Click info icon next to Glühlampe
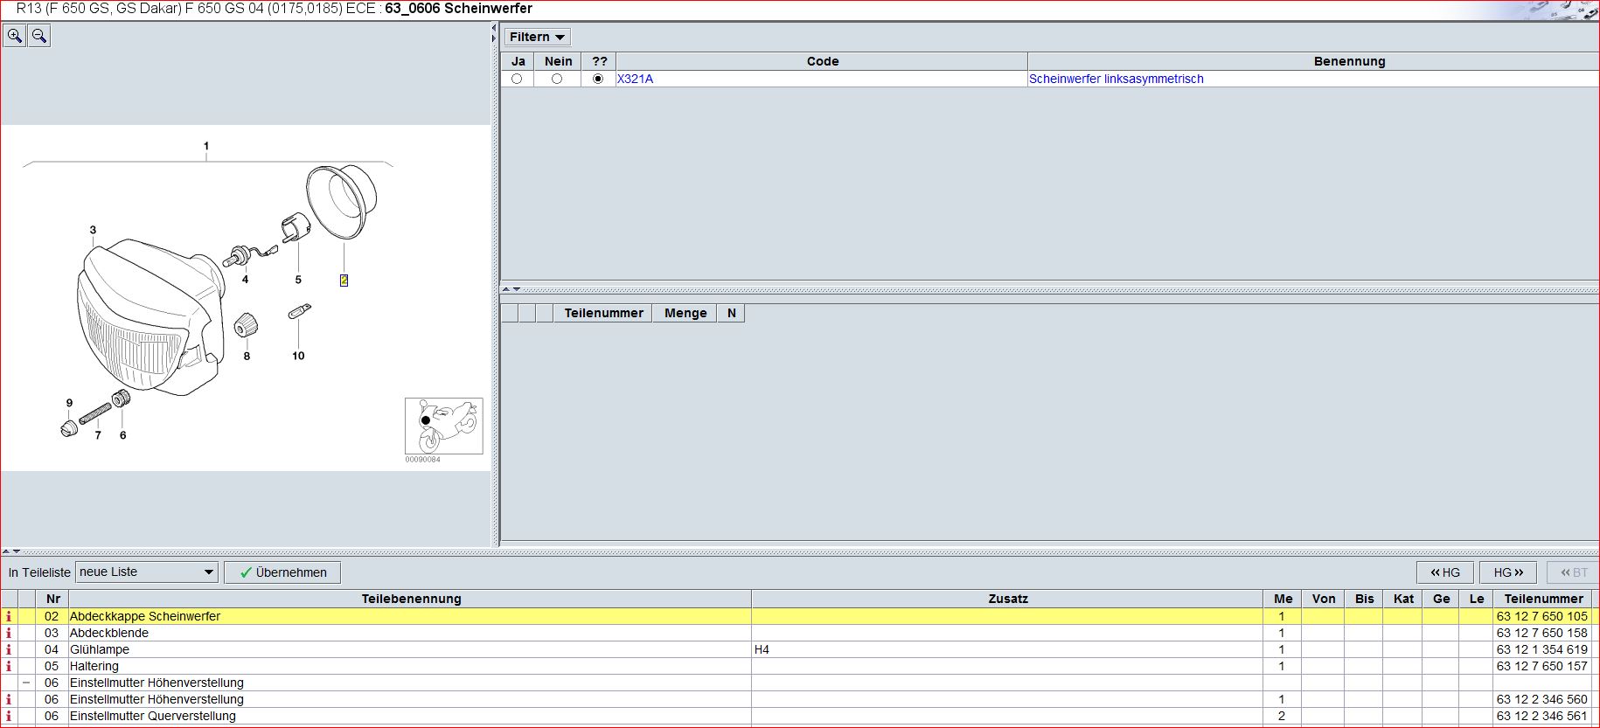 click(9, 649)
